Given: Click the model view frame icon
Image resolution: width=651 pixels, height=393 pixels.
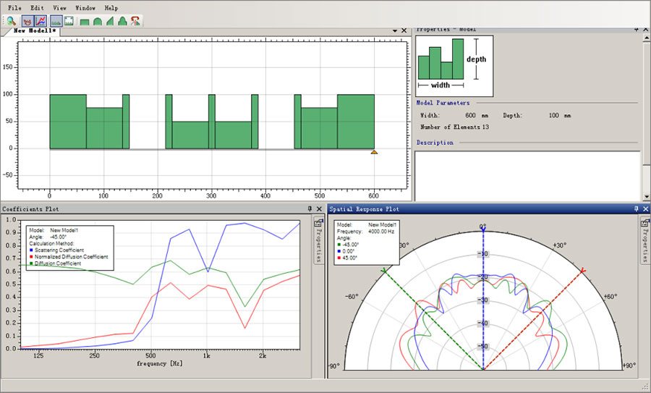Looking at the screenshot, I should click(69, 21).
